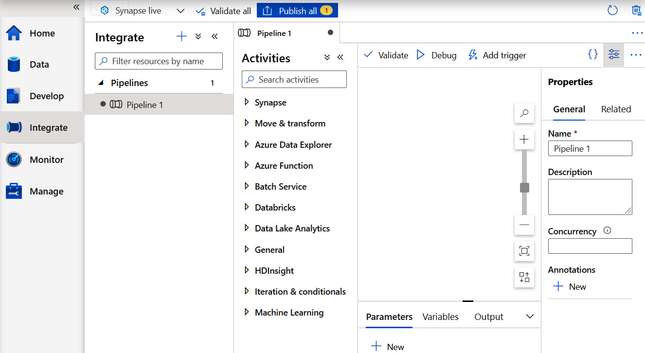Select the Output tab

click(x=489, y=317)
